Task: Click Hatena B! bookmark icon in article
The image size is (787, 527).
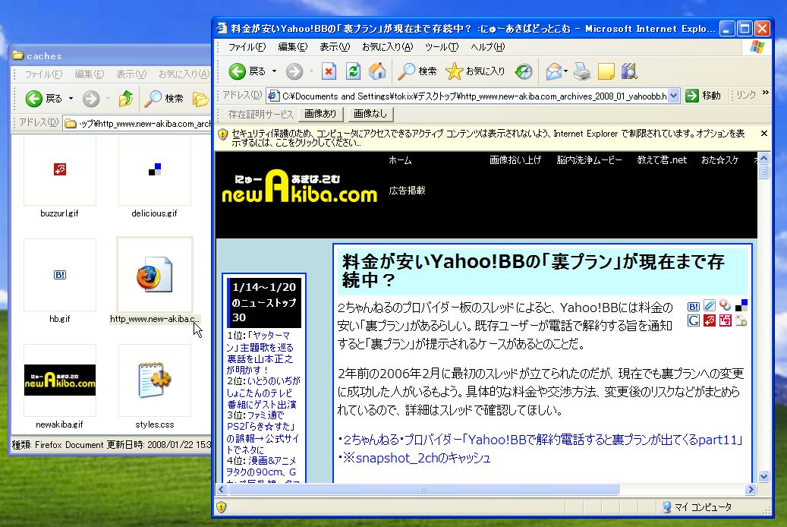Action: coord(694,306)
